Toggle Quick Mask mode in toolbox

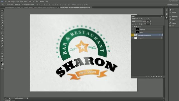point(2,66)
